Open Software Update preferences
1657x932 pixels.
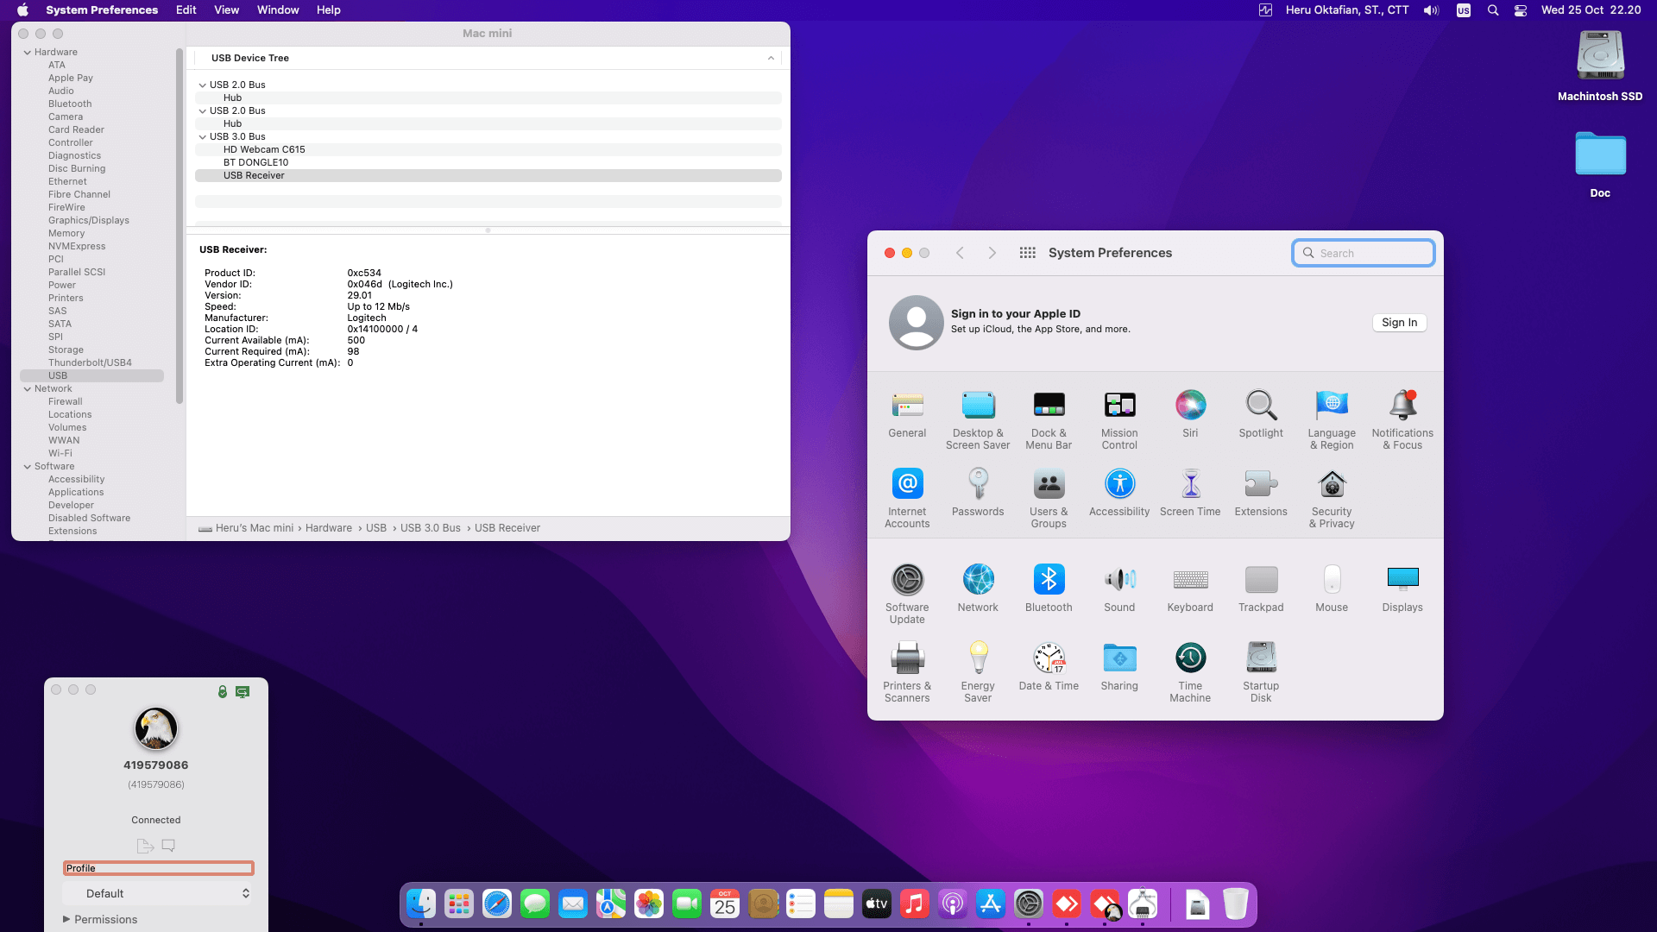tap(907, 595)
